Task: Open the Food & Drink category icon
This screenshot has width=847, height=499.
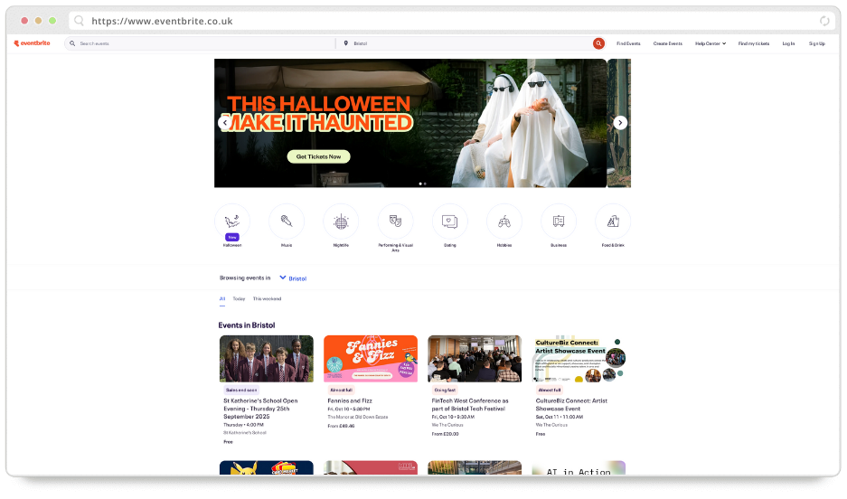Action: (x=613, y=221)
